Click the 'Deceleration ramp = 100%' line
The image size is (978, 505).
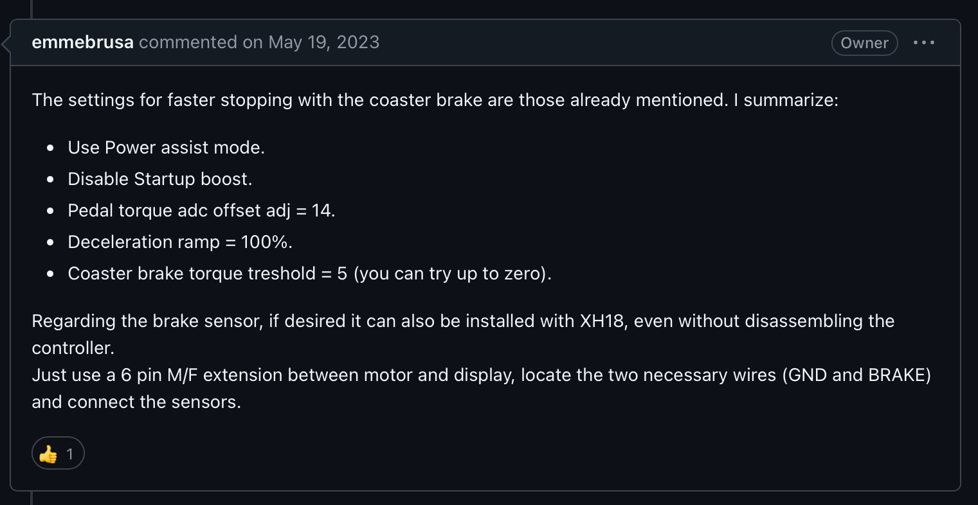(x=180, y=242)
